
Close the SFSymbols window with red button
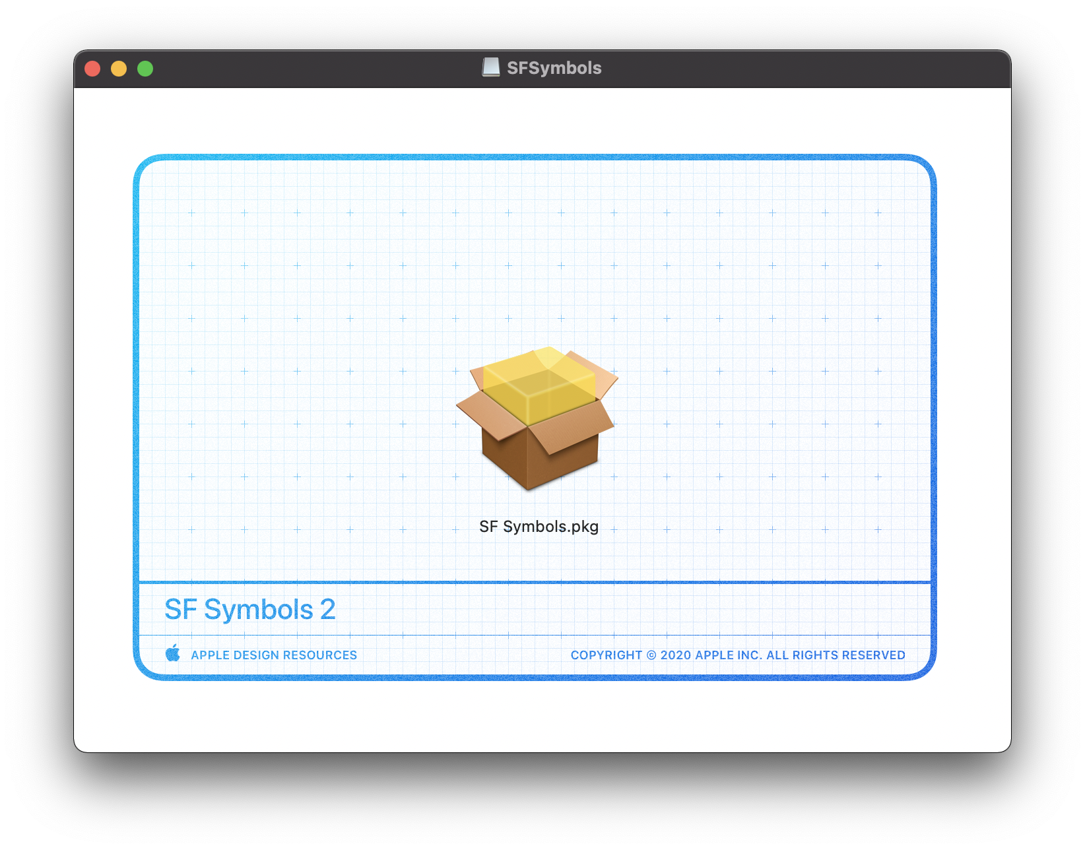(92, 69)
